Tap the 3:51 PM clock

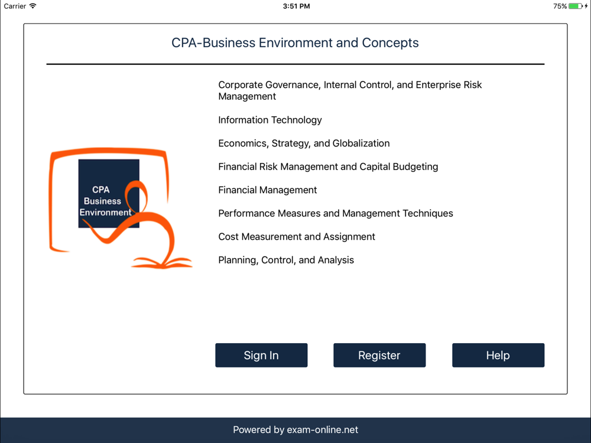[296, 6]
